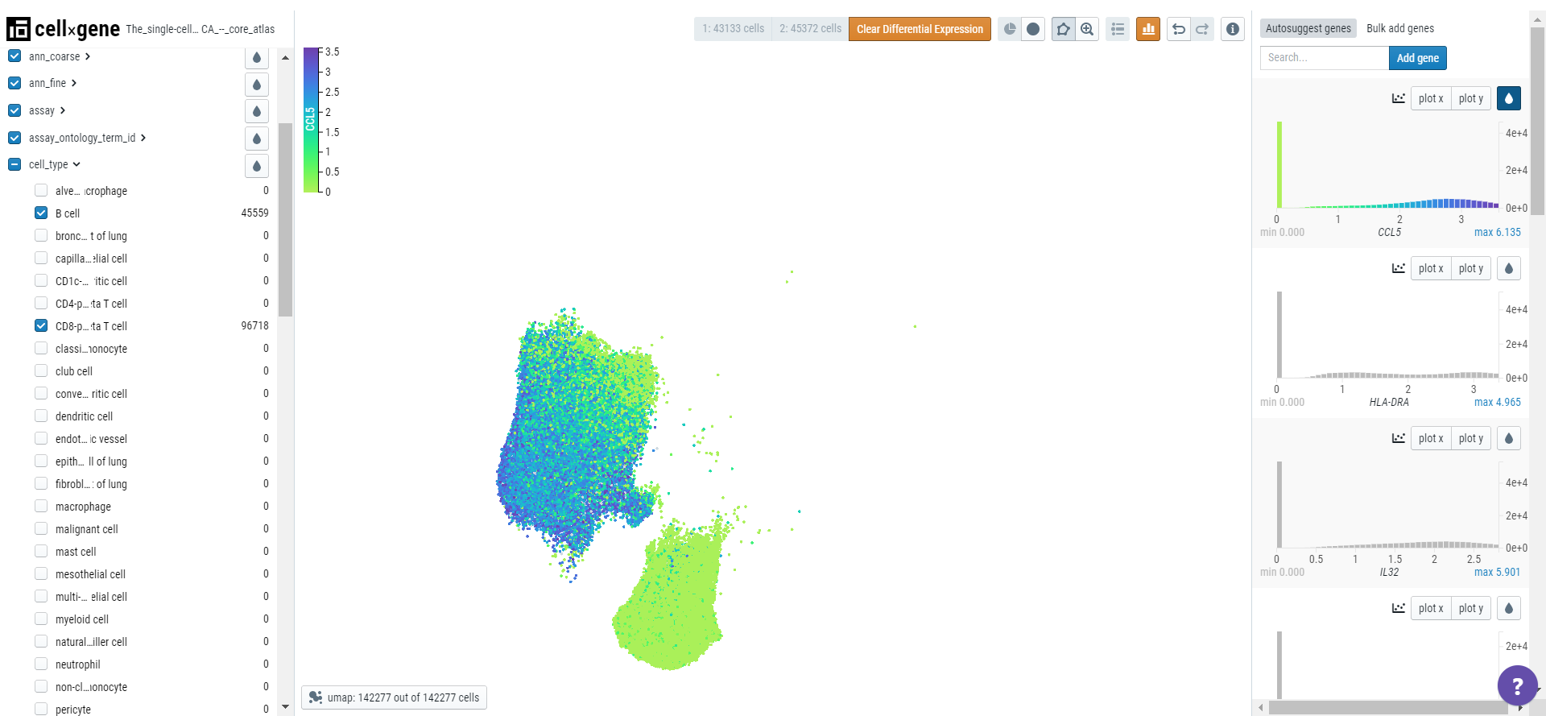Viewport: 1546px width, 716px height.
Task: Open the umap embedding selector
Action: click(x=394, y=697)
